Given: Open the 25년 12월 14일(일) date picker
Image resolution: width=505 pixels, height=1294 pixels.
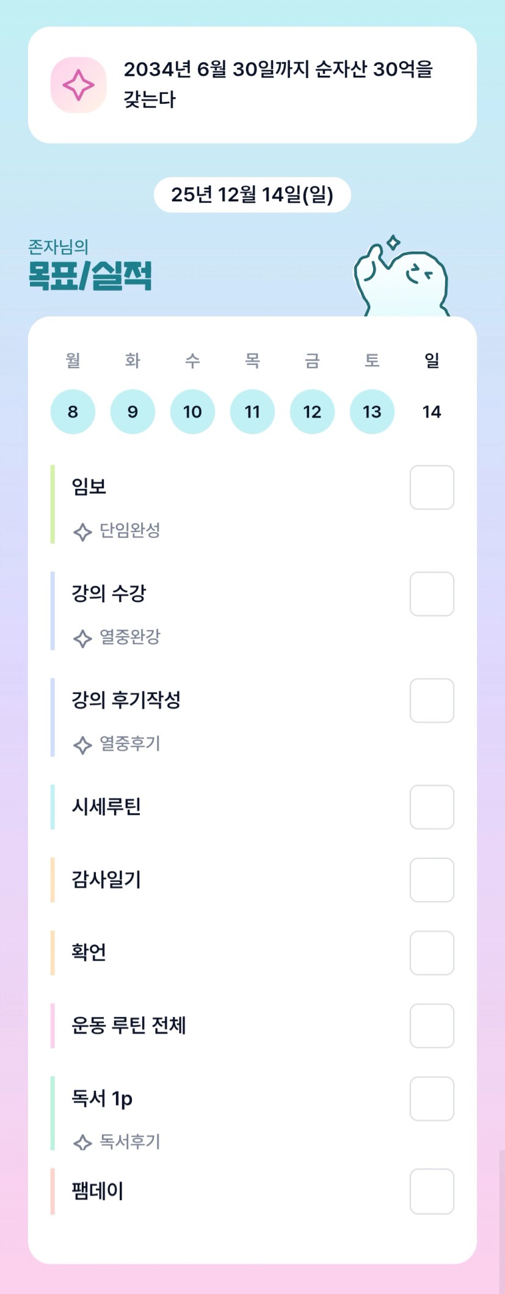Looking at the screenshot, I should click(252, 195).
